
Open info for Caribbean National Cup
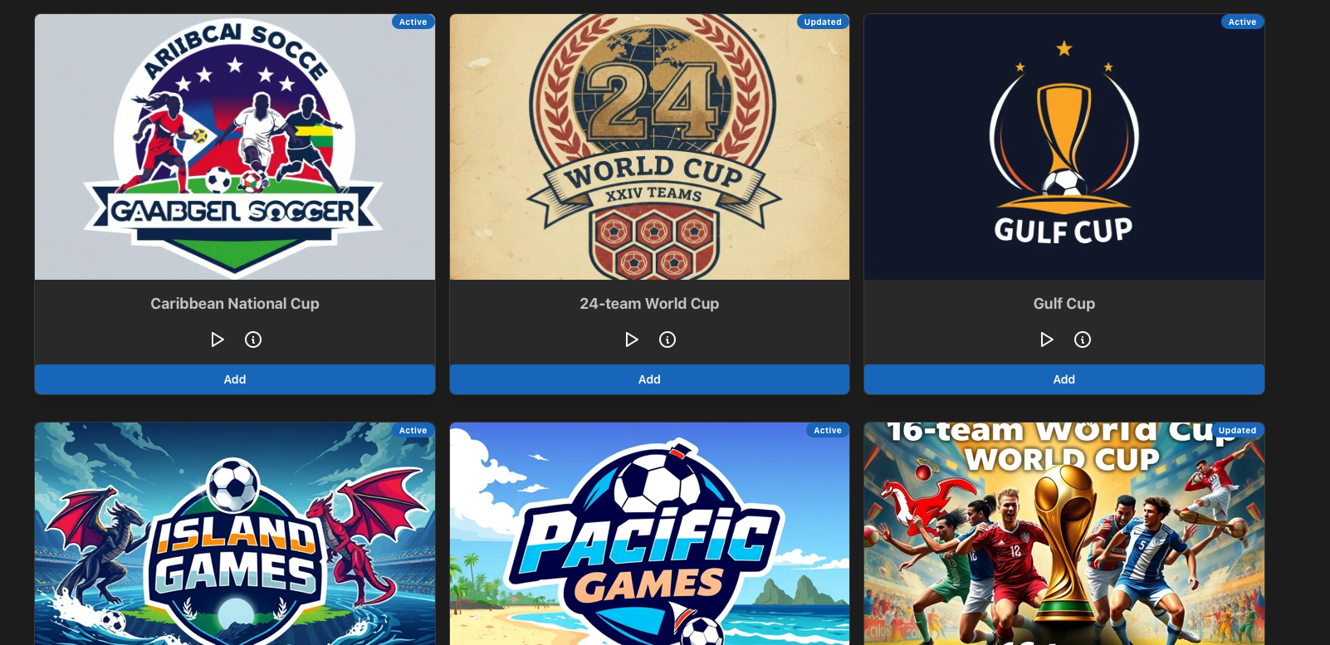pyautogui.click(x=253, y=340)
